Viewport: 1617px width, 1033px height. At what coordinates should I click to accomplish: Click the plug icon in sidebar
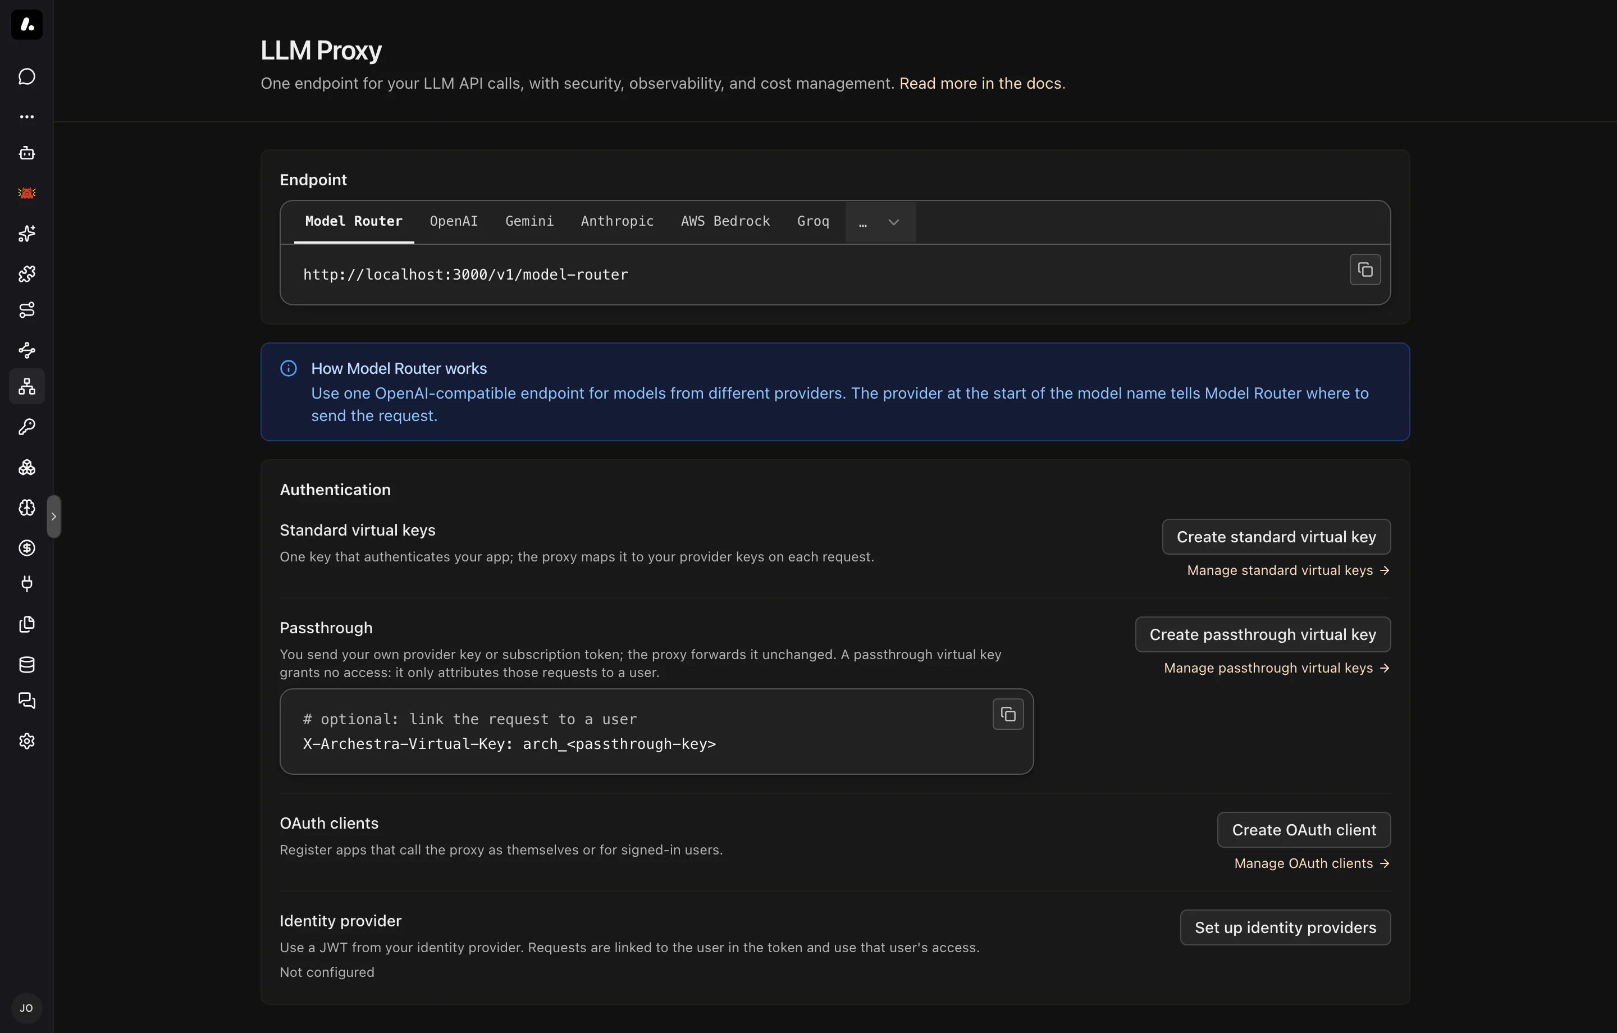click(27, 584)
